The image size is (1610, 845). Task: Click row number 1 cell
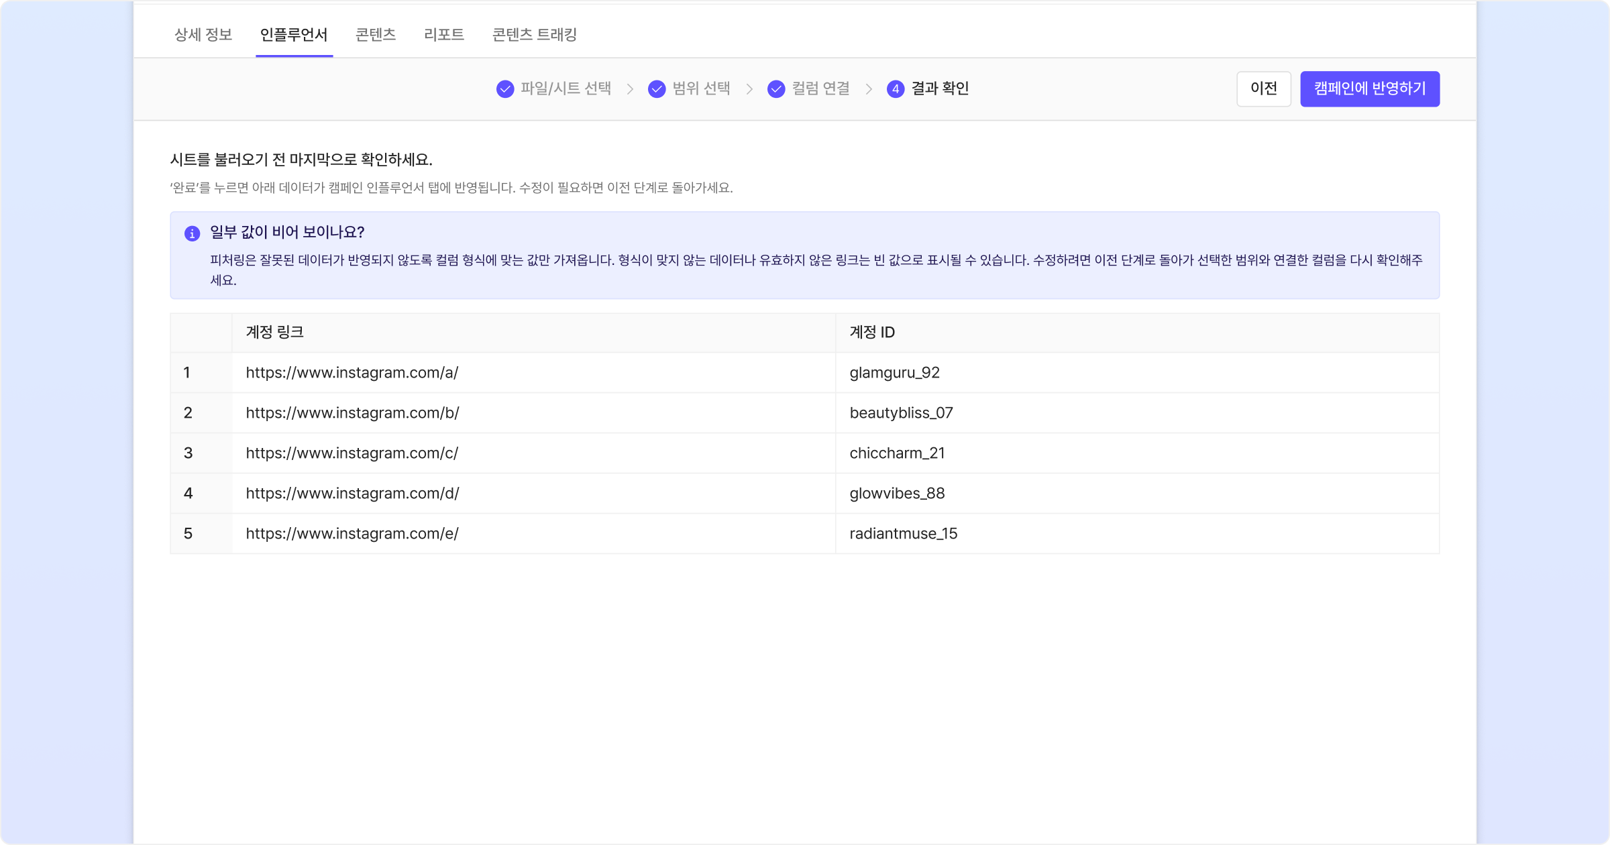[x=201, y=373]
